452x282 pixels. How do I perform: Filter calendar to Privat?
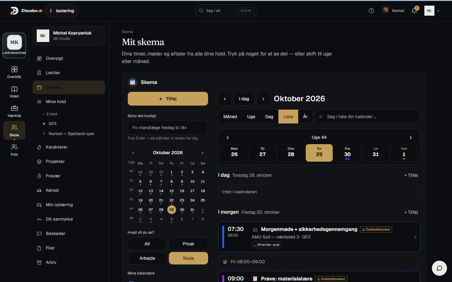(188, 244)
